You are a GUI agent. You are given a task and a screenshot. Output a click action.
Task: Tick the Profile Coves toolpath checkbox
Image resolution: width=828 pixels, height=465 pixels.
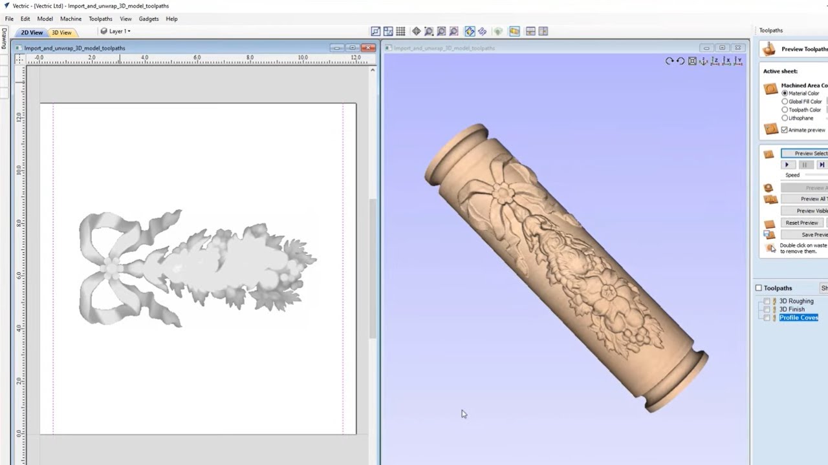coord(767,318)
